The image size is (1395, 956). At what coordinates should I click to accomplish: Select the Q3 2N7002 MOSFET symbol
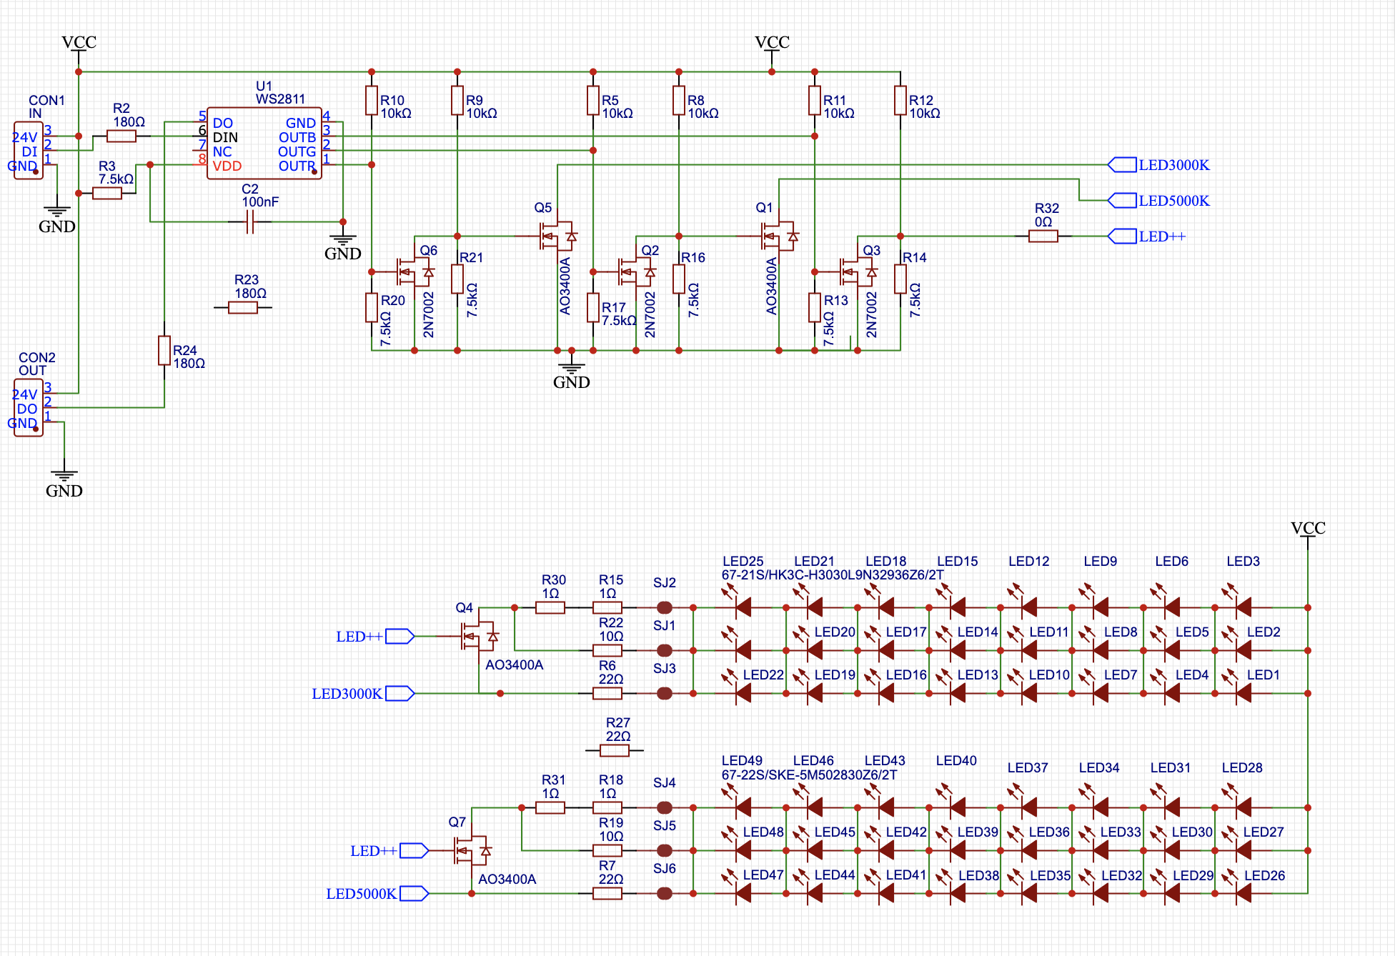859,272
